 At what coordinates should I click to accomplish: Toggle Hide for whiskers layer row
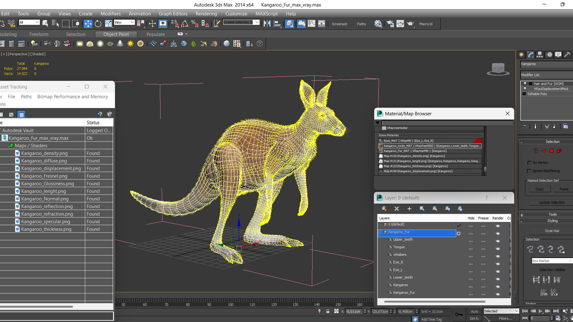(471, 256)
